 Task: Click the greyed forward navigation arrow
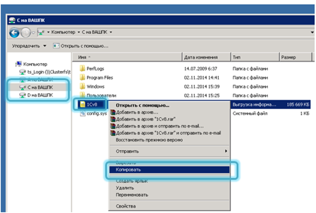(26, 33)
